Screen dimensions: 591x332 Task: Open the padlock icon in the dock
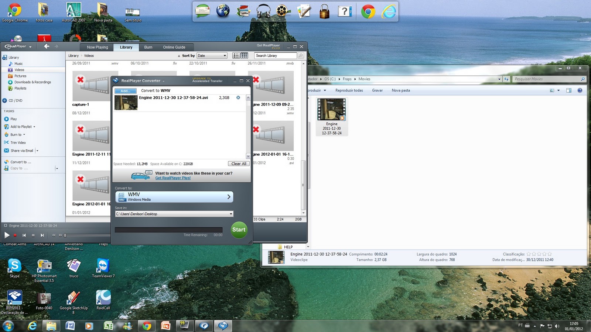click(324, 11)
